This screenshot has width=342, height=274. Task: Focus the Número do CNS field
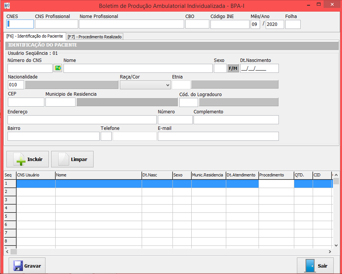click(30, 68)
